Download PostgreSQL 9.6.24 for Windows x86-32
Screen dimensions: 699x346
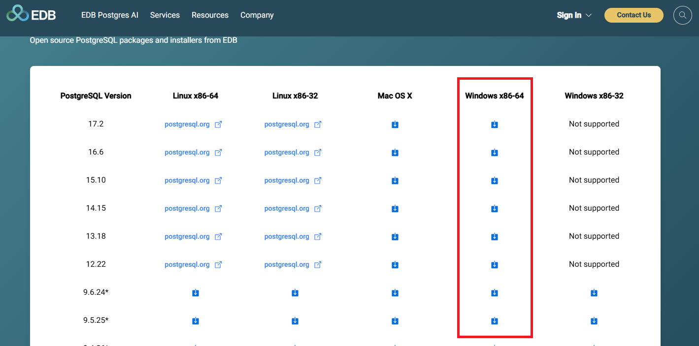point(594,293)
